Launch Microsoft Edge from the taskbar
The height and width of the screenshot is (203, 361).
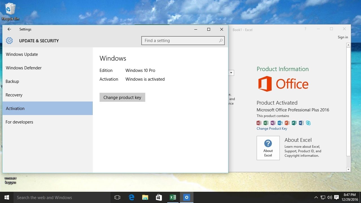[131, 197]
